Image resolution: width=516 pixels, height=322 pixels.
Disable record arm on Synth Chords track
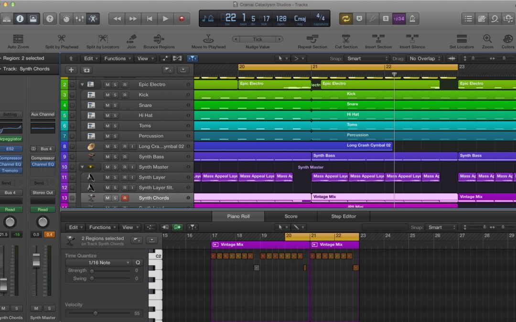[x=125, y=198]
